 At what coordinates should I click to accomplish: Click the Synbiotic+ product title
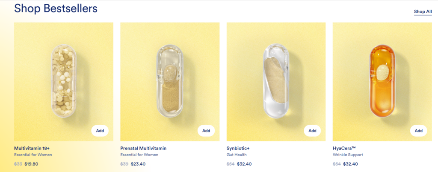(x=238, y=148)
